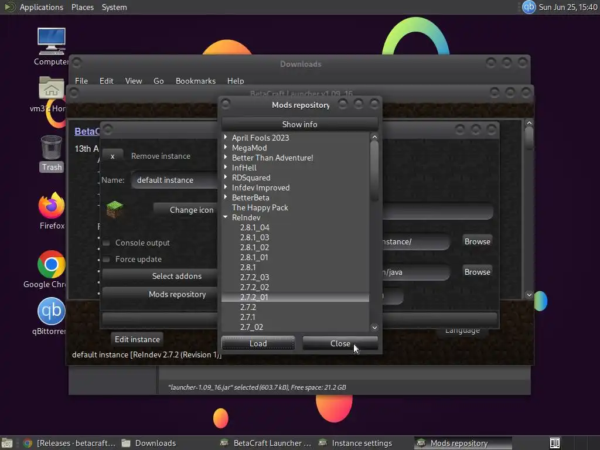The height and width of the screenshot is (450, 600).
Task: Open the Go menu in Downloads window
Action: (158, 81)
